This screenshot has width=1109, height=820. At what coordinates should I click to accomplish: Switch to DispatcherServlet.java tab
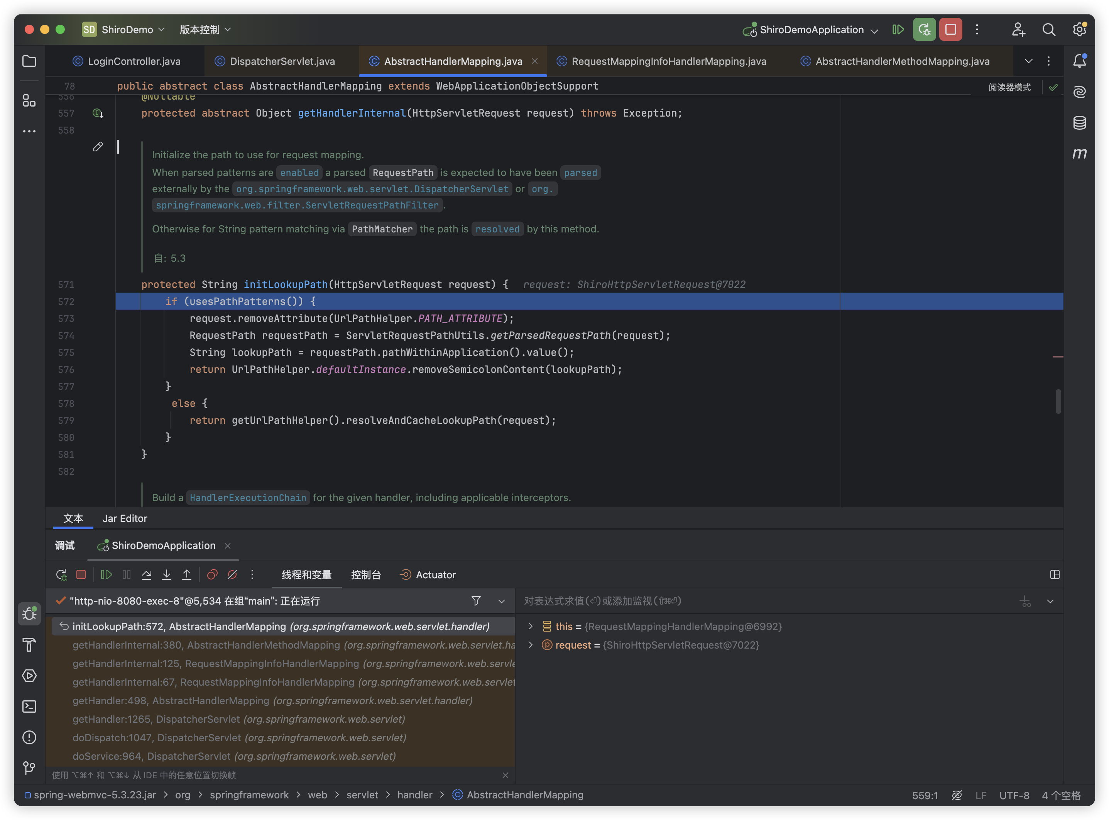tap(275, 61)
